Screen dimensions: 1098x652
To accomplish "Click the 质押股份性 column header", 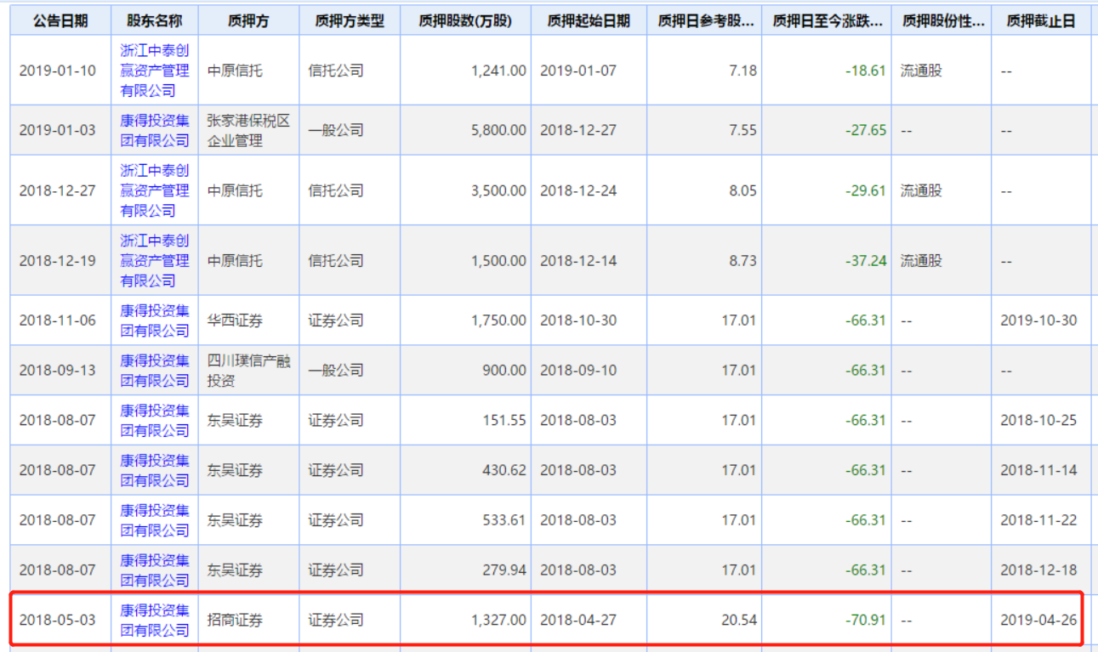I will point(944,21).
